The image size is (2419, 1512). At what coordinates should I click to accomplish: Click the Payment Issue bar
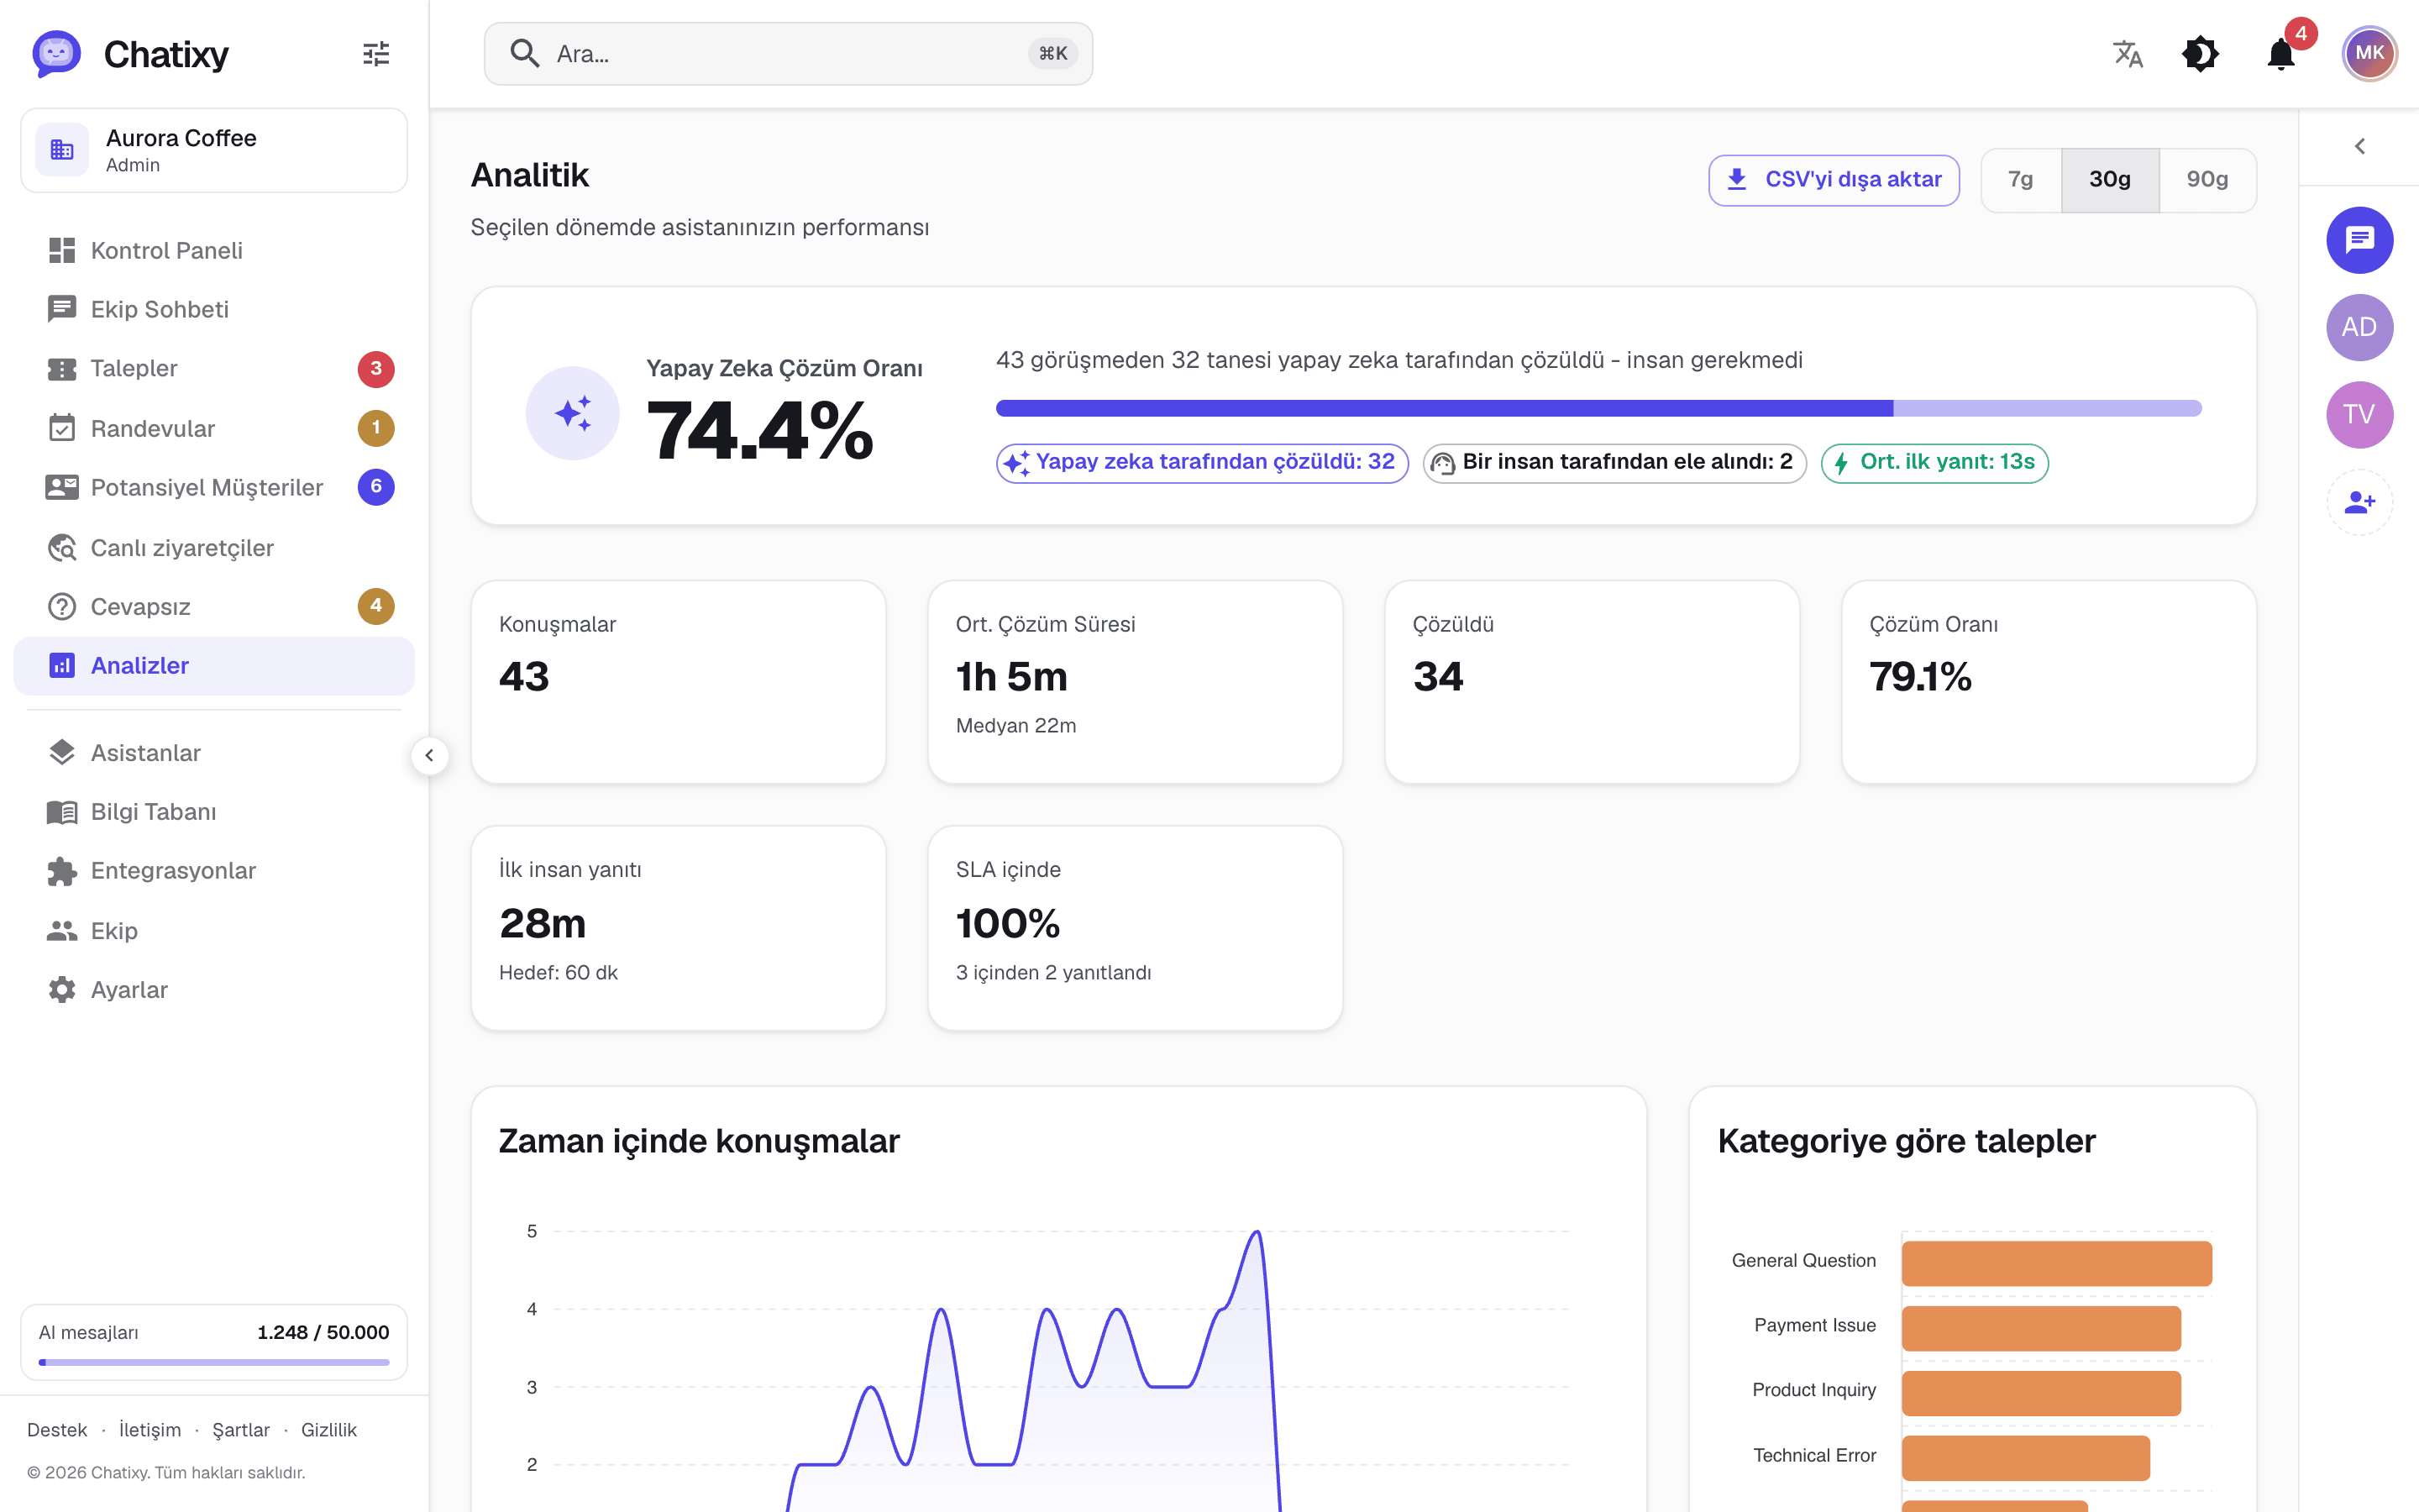pos(2041,1328)
